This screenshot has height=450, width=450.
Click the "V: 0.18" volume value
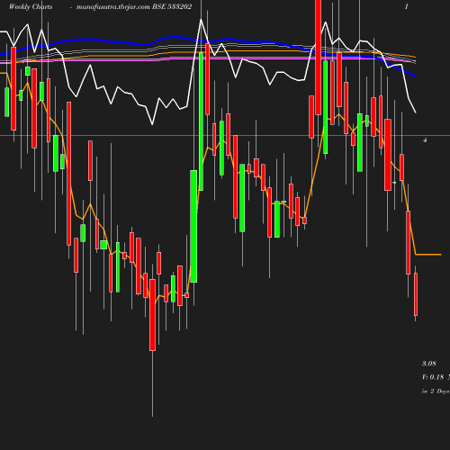433,377
